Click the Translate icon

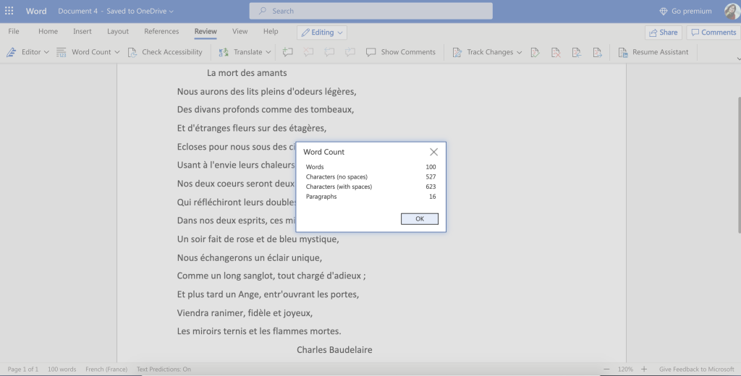[x=224, y=52]
